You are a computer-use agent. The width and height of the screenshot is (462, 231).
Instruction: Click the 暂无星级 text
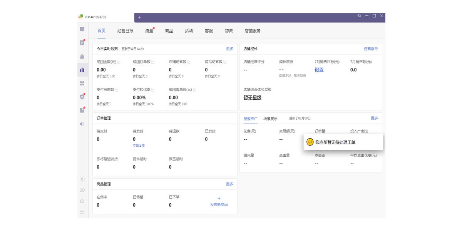point(253,98)
